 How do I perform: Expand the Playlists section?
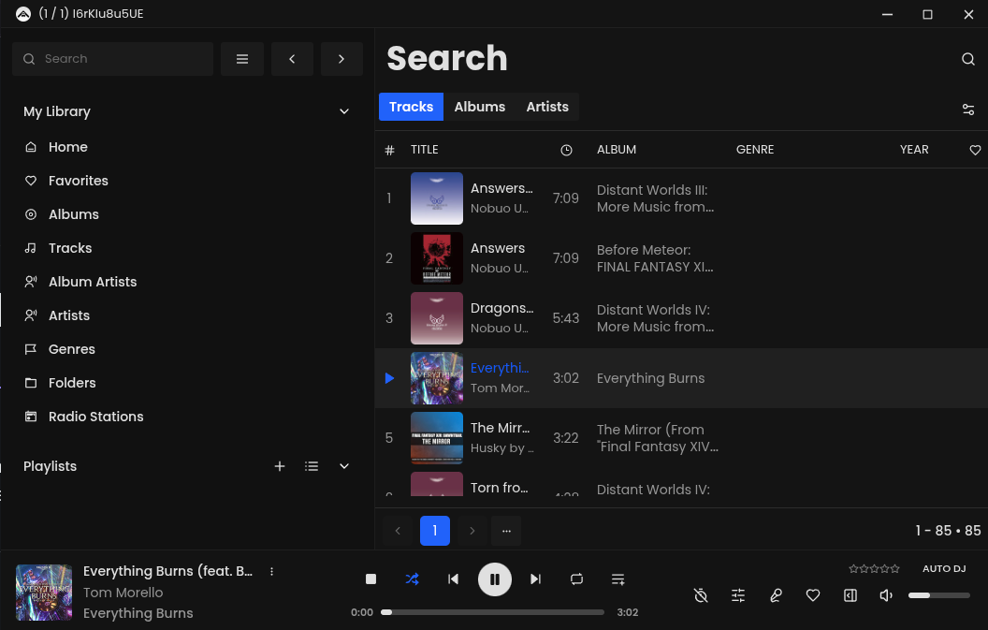pos(343,465)
